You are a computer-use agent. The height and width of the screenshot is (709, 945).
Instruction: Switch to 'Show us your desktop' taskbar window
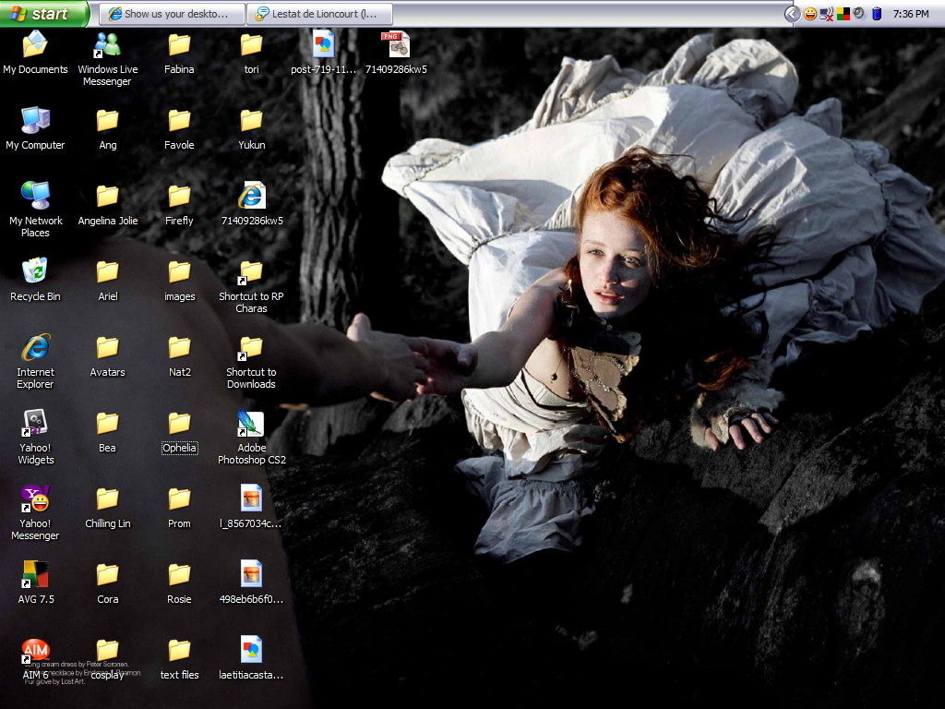point(173,14)
